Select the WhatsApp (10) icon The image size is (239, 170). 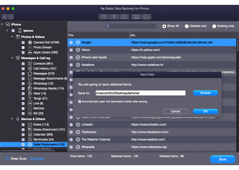[30, 84]
